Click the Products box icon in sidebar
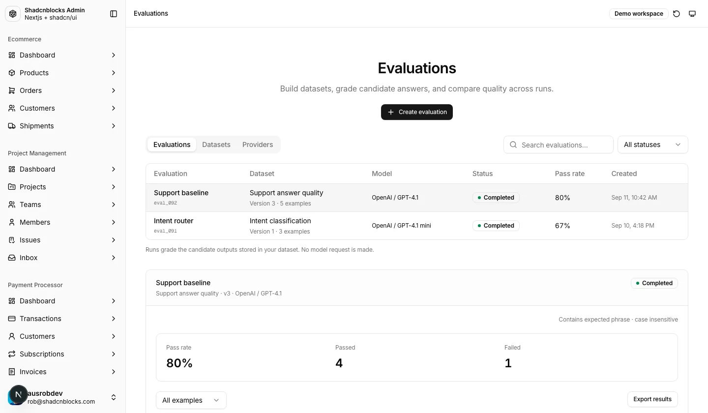Screen dimensions: 708x413 pos(12,73)
